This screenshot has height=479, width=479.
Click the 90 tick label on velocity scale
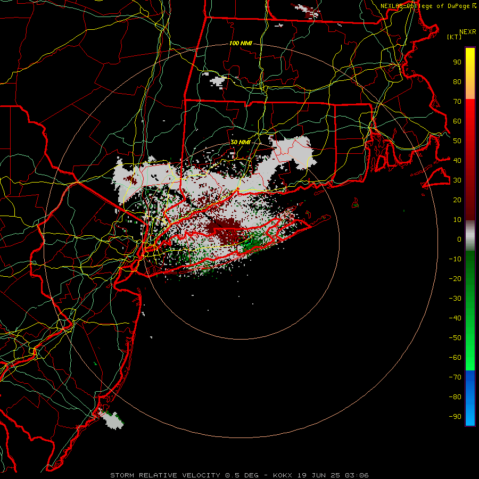point(457,62)
